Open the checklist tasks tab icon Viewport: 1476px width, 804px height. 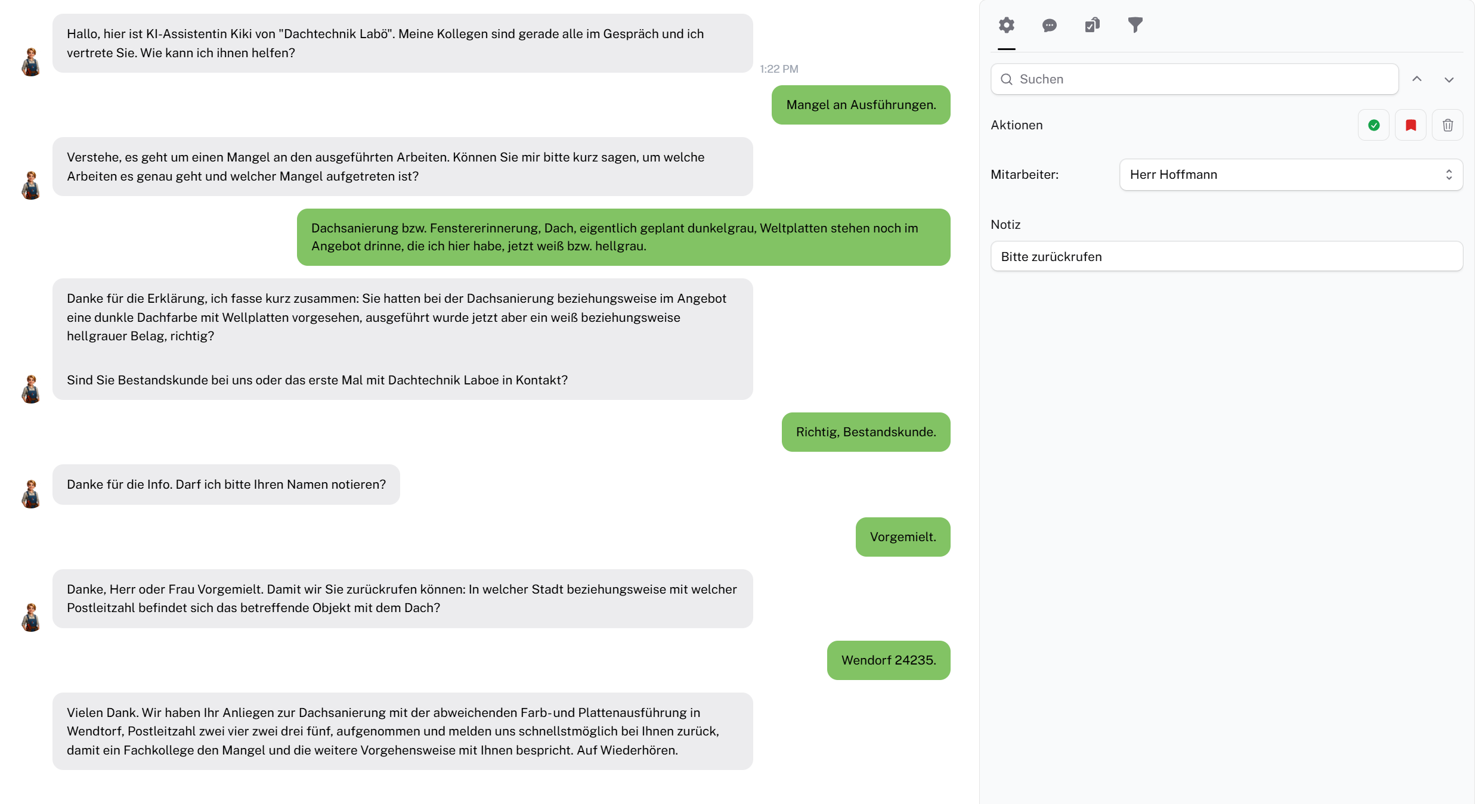[x=1092, y=25]
